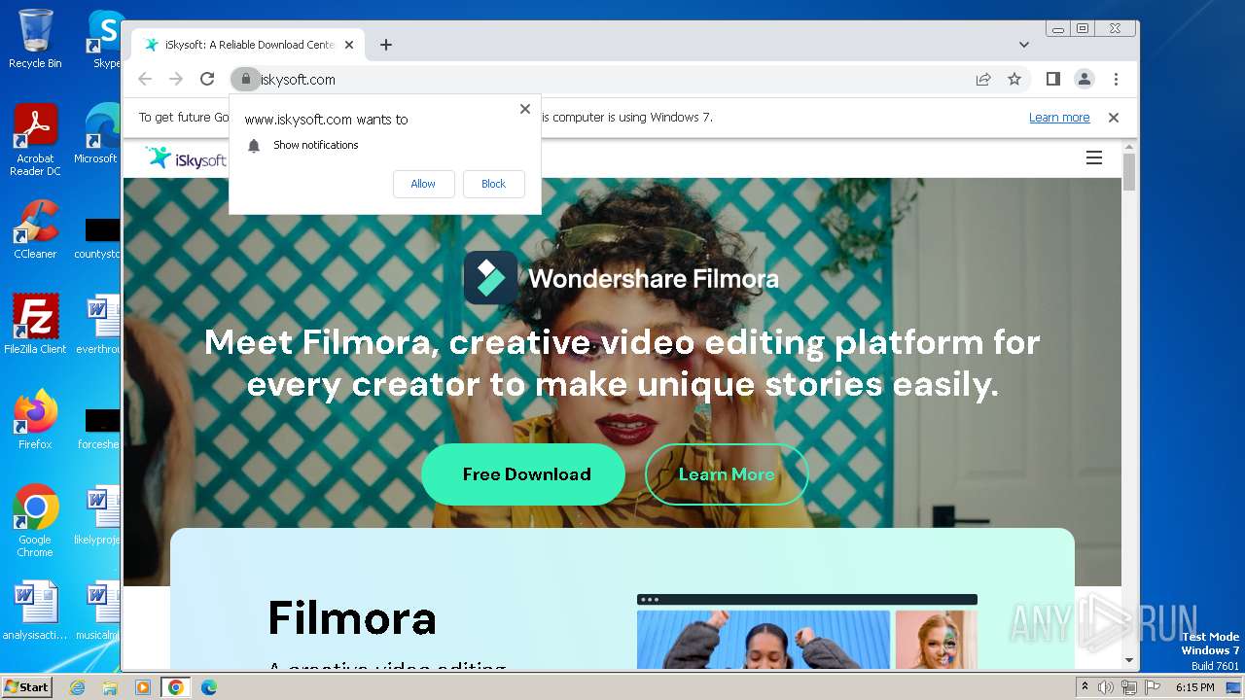1245x700 pixels.
Task: Click the clock showing 6:15 PM
Action: (x=1194, y=687)
